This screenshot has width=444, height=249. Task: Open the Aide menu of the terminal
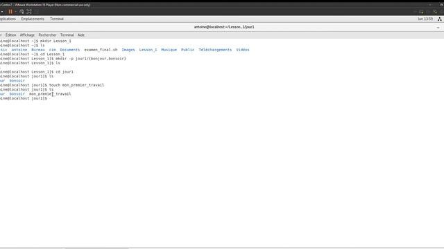tap(81, 35)
